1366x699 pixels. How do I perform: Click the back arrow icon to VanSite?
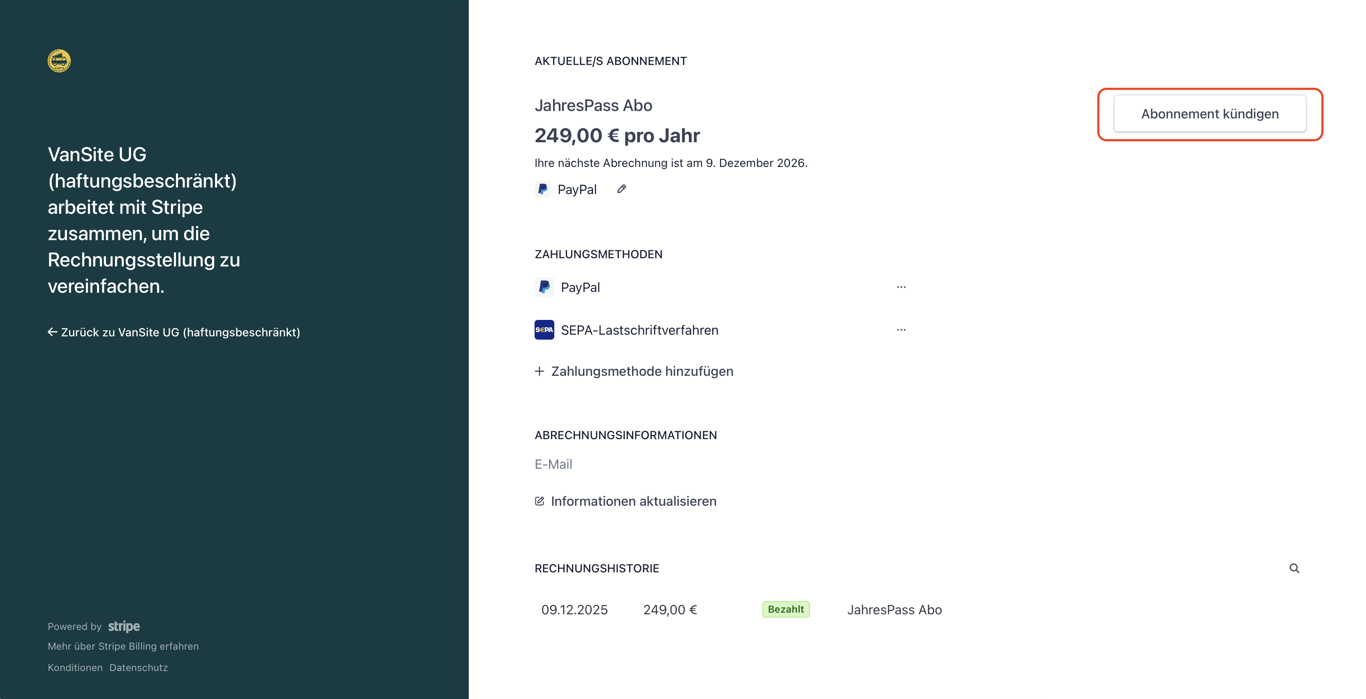53,332
